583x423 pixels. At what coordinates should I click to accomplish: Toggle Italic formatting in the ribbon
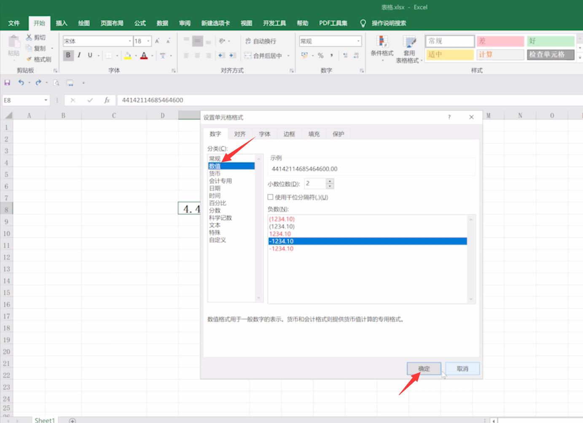click(79, 55)
